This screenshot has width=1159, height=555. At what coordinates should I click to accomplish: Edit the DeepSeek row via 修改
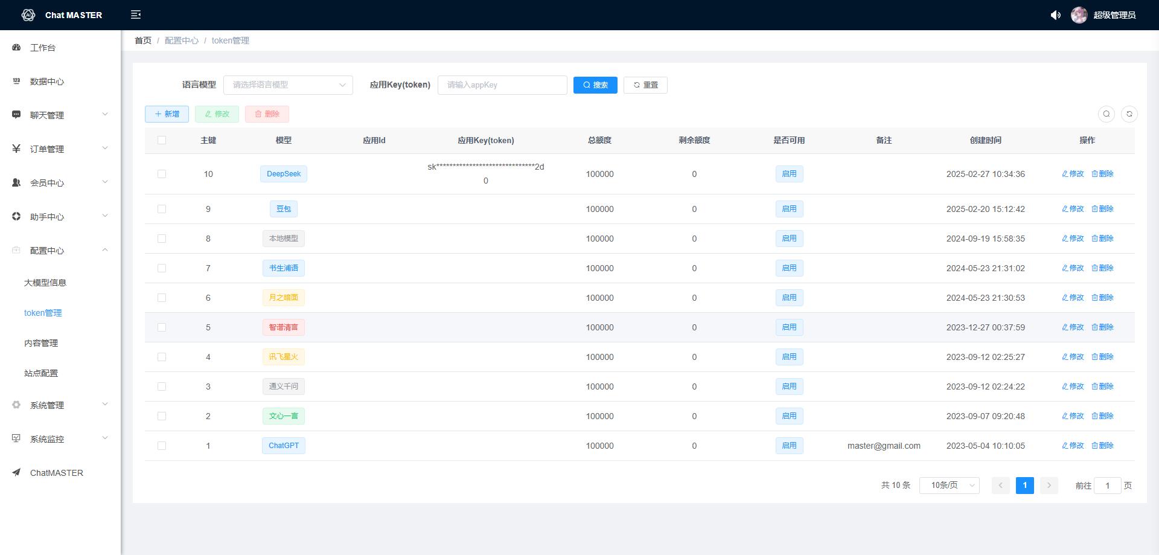1073,174
